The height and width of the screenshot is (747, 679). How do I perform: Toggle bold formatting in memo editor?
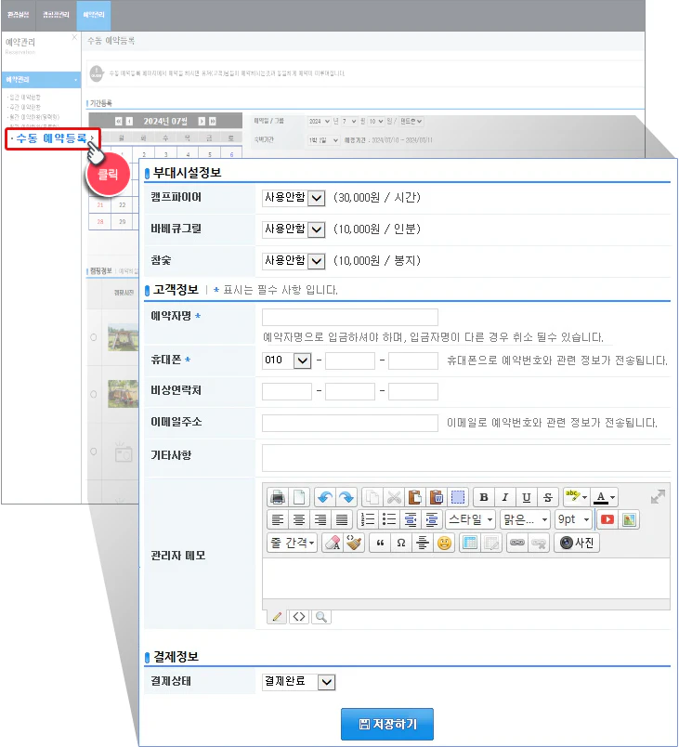pyautogui.click(x=484, y=497)
